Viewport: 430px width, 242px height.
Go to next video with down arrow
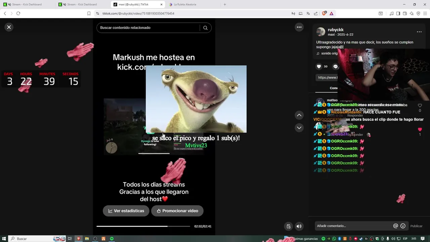299,128
